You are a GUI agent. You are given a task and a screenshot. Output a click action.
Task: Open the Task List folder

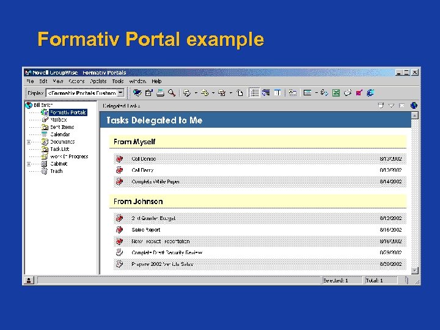coord(59,149)
